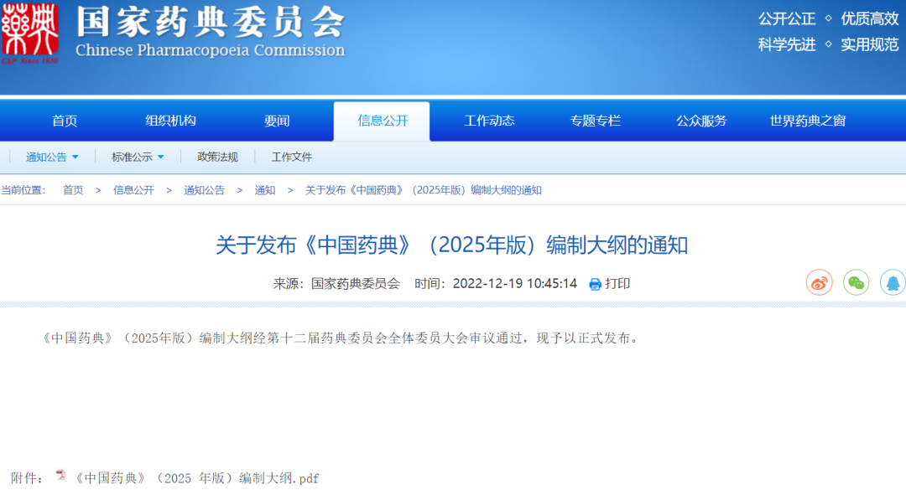Click the red Chinese Pharmacopoeia Commission logo
906x490 pixels.
[x=29, y=32]
